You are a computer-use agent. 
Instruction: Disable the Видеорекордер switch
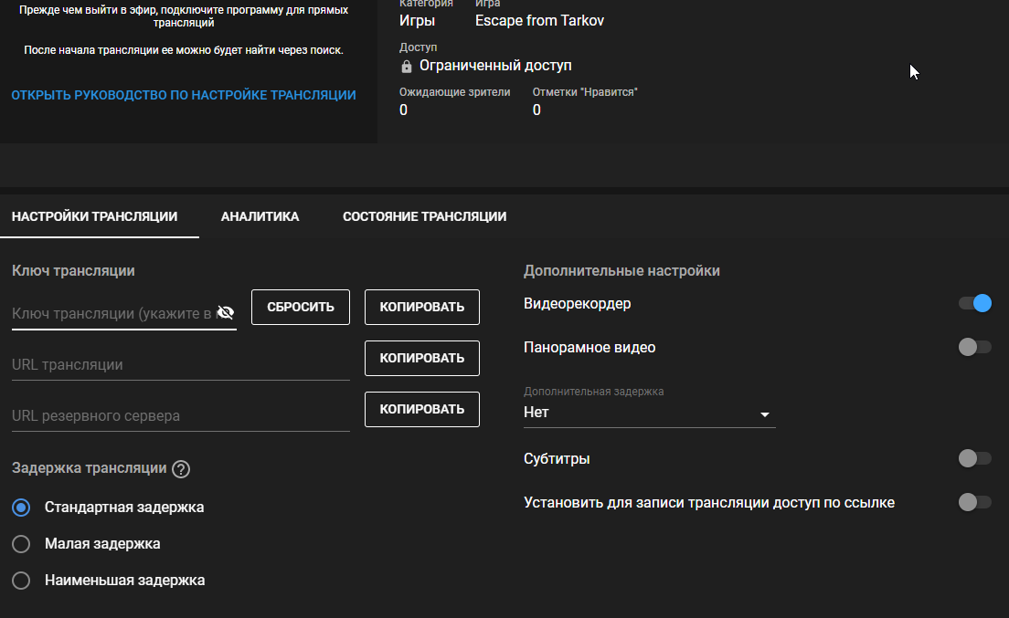[x=975, y=303]
